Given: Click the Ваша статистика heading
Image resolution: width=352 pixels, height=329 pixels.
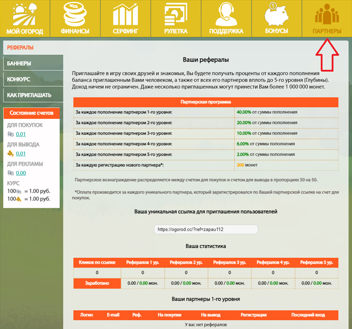Looking at the screenshot, I should pos(206,246).
